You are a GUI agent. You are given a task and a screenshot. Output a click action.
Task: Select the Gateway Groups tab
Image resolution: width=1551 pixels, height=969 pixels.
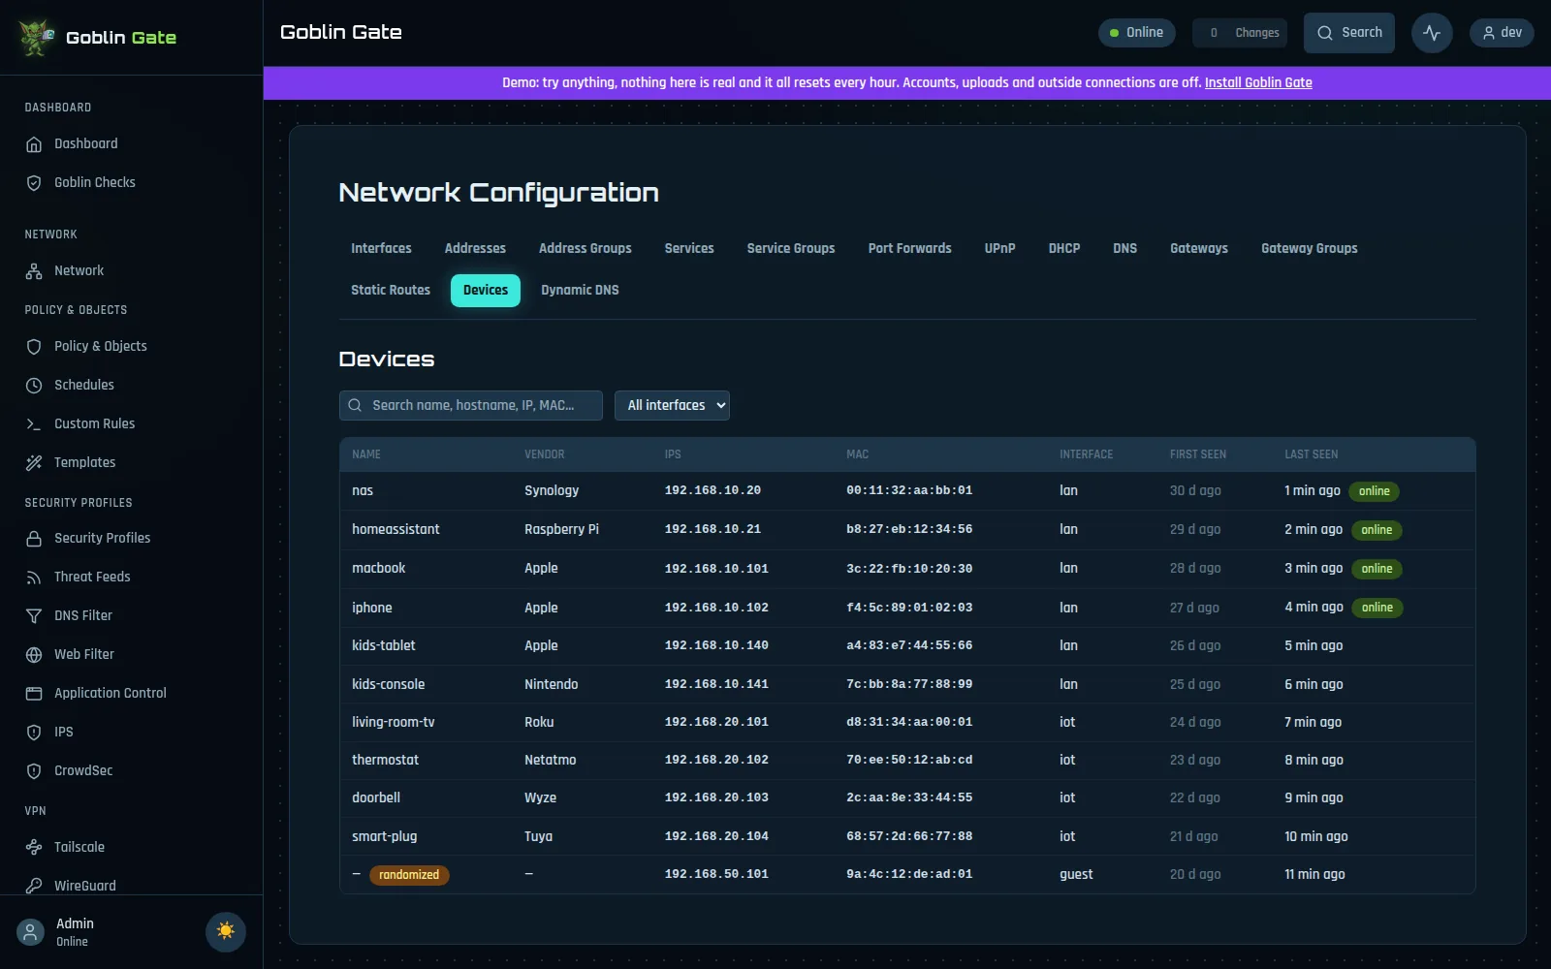click(1309, 249)
